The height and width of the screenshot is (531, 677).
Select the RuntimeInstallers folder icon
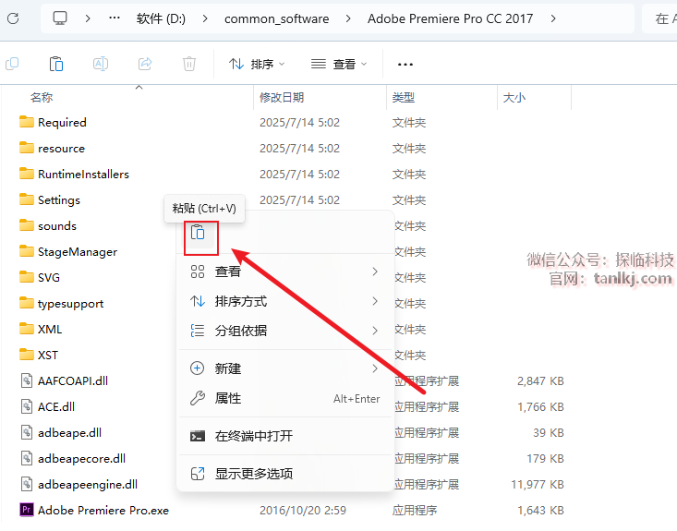(x=27, y=174)
